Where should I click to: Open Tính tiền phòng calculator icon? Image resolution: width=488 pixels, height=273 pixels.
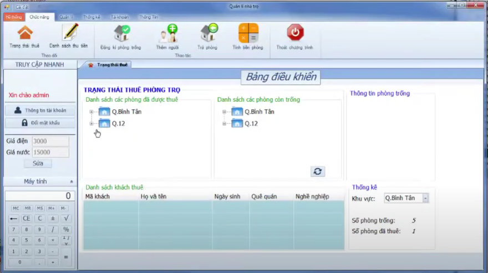[x=248, y=33]
